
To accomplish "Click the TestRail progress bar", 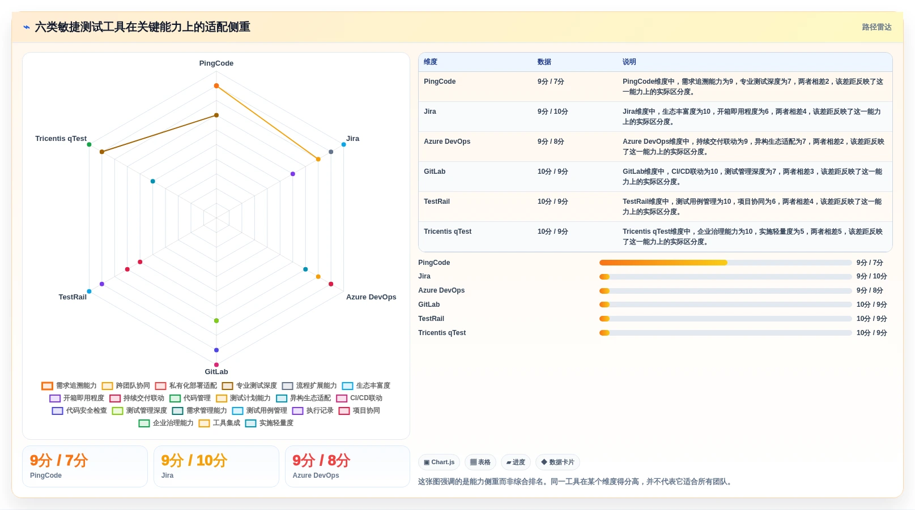I will click(x=726, y=319).
